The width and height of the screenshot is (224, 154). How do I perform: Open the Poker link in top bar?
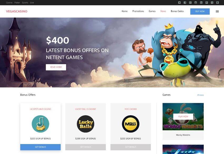click(x=17, y=3)
